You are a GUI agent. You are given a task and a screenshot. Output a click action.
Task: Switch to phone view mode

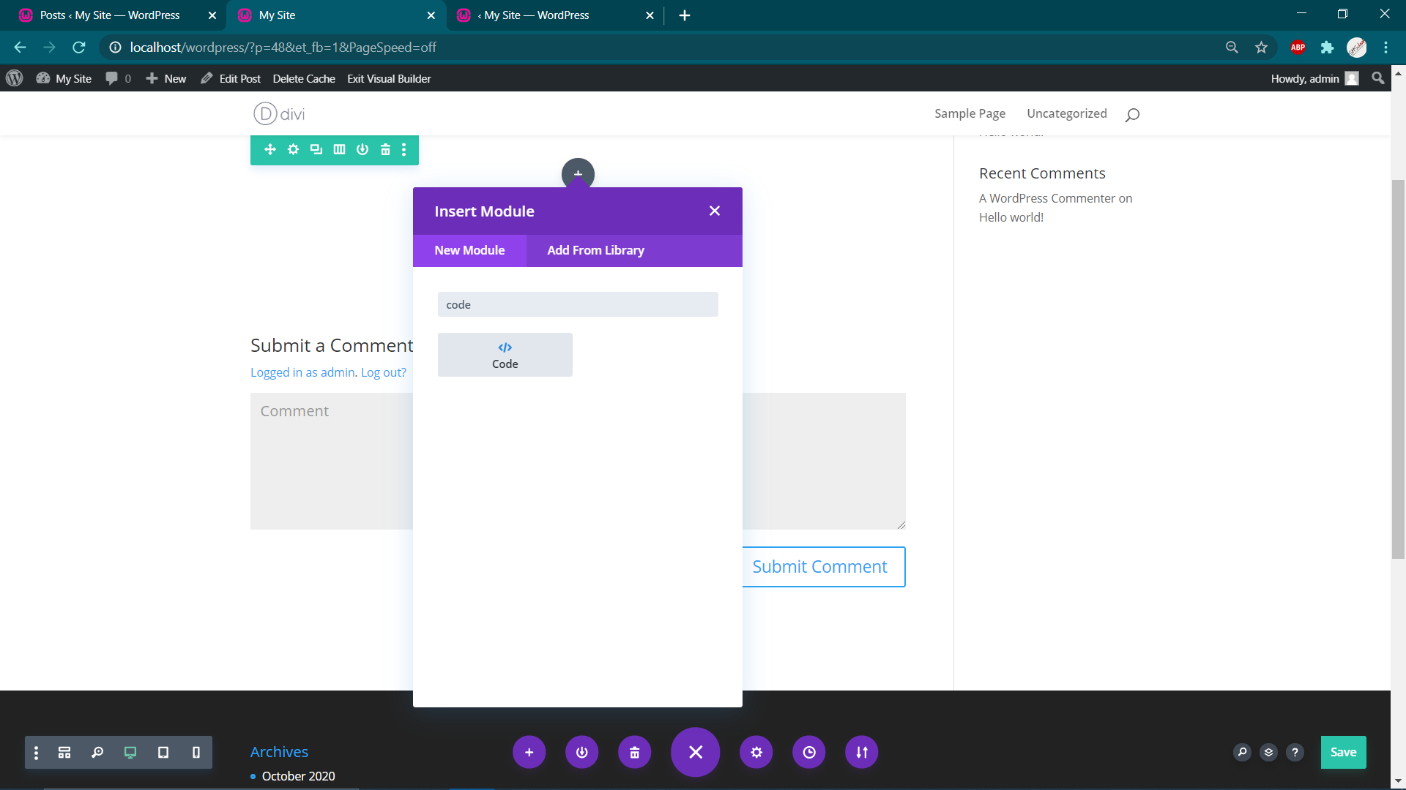pyautogui.click(x=196, y=752)
